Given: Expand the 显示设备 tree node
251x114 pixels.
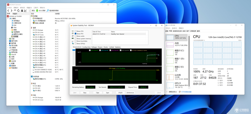Looking at the screenshot, I should click(8, 46).
